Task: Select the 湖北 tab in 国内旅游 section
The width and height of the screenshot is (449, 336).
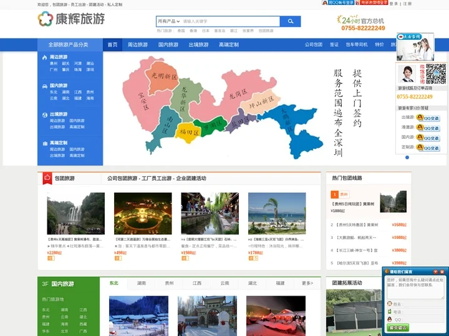Action: tap(253, 283)
